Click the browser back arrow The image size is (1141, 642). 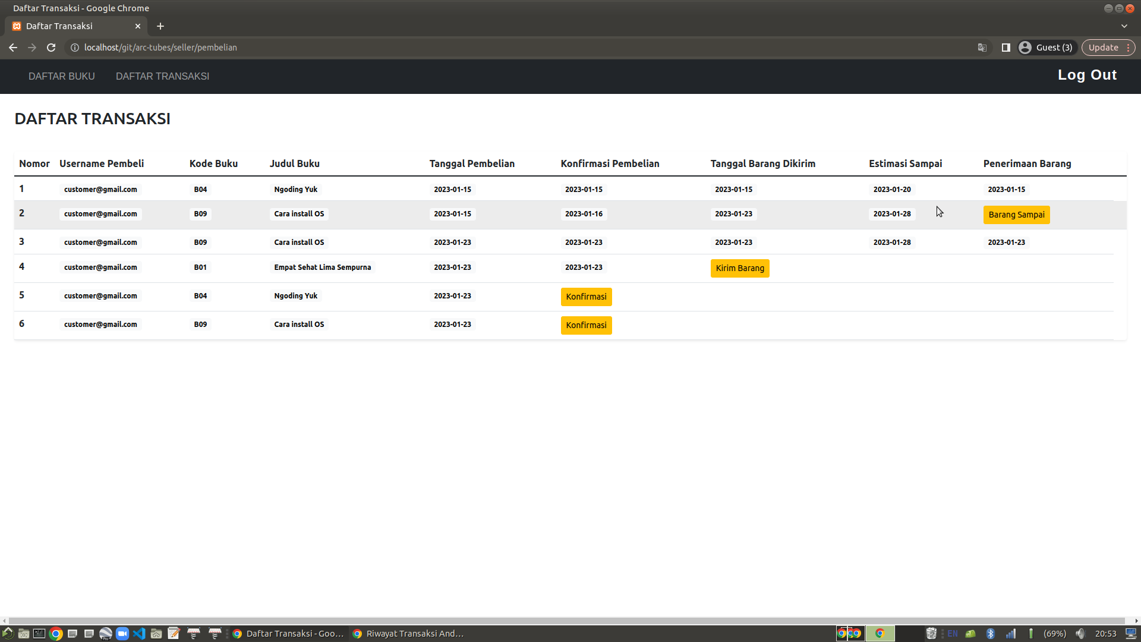13,48
